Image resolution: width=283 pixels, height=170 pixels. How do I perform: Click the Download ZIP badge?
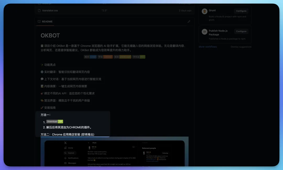coord(55,122)
